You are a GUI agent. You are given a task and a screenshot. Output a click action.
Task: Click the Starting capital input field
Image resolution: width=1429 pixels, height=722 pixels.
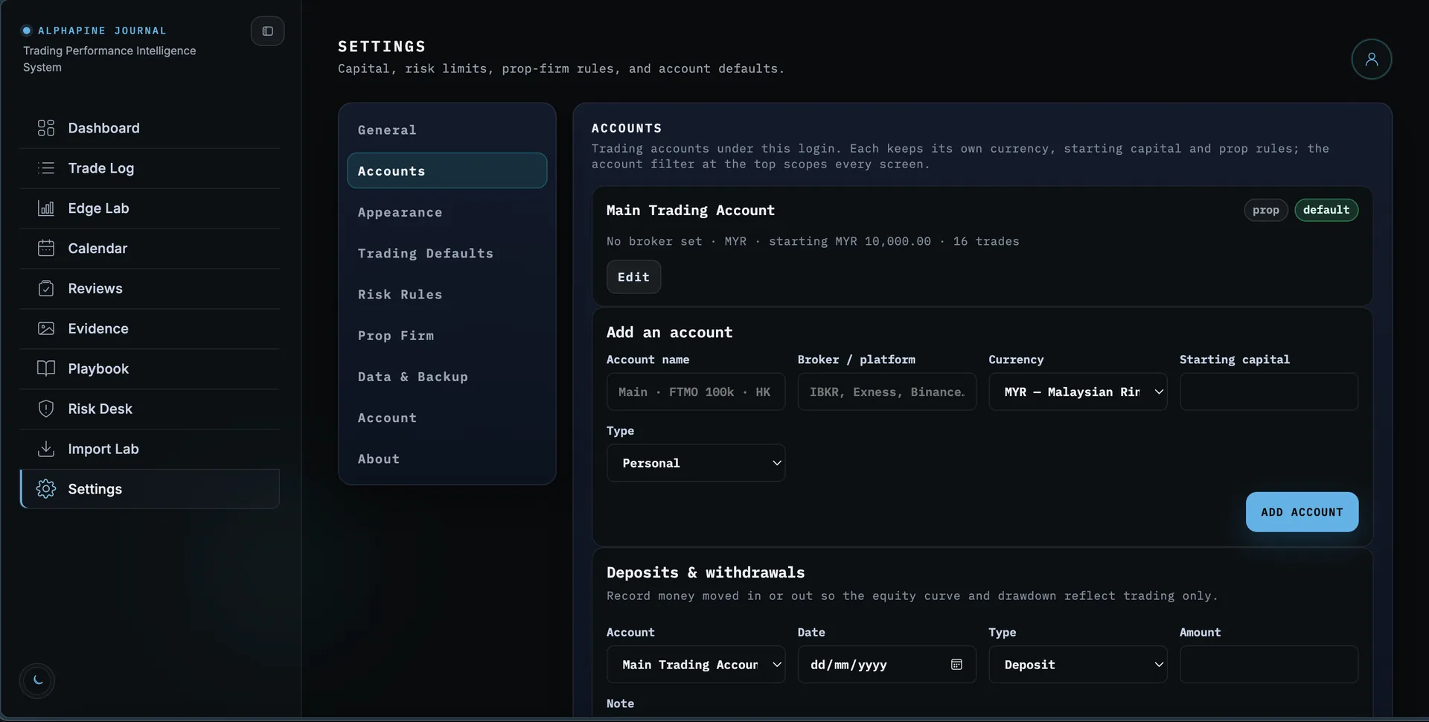click(1269, 392)
